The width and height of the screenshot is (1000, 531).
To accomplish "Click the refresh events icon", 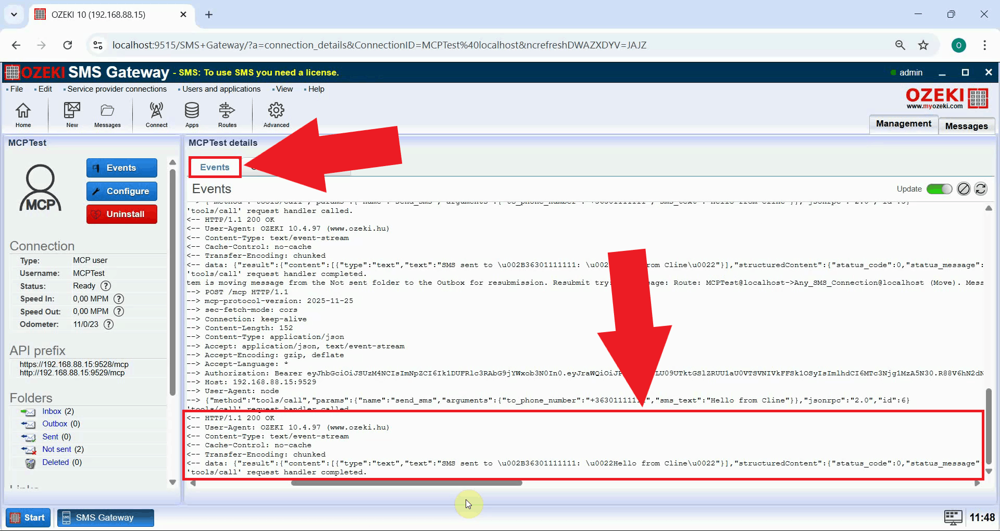I will 980,189.
